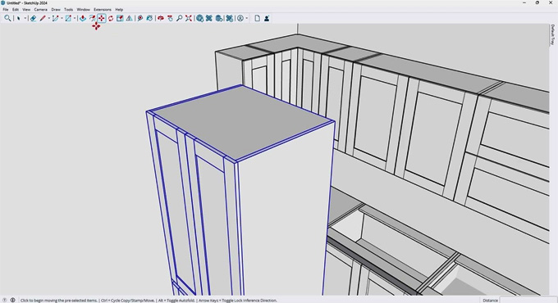The width and height of the screenshot is (558, 303).
Task: Expand the user account dropdown arrow
Action: [x=247, y=18]
